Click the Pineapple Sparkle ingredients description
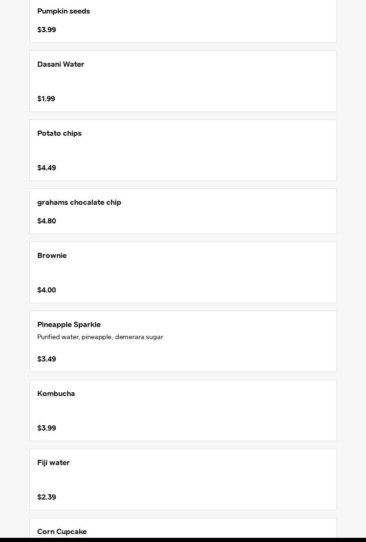The image size is (366, 542). click(100, 337)
